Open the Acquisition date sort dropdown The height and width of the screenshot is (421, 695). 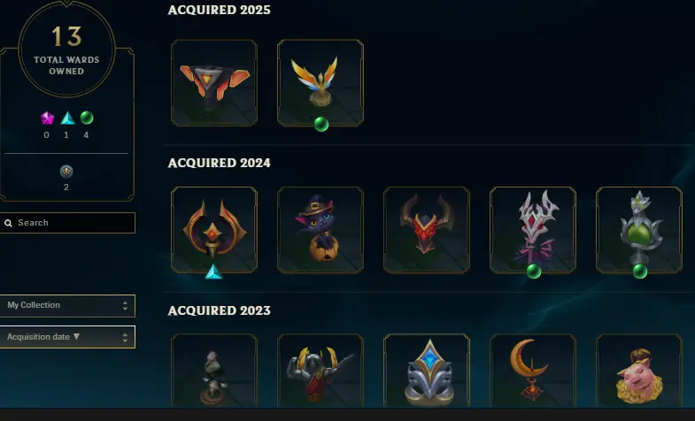[67, 337]
